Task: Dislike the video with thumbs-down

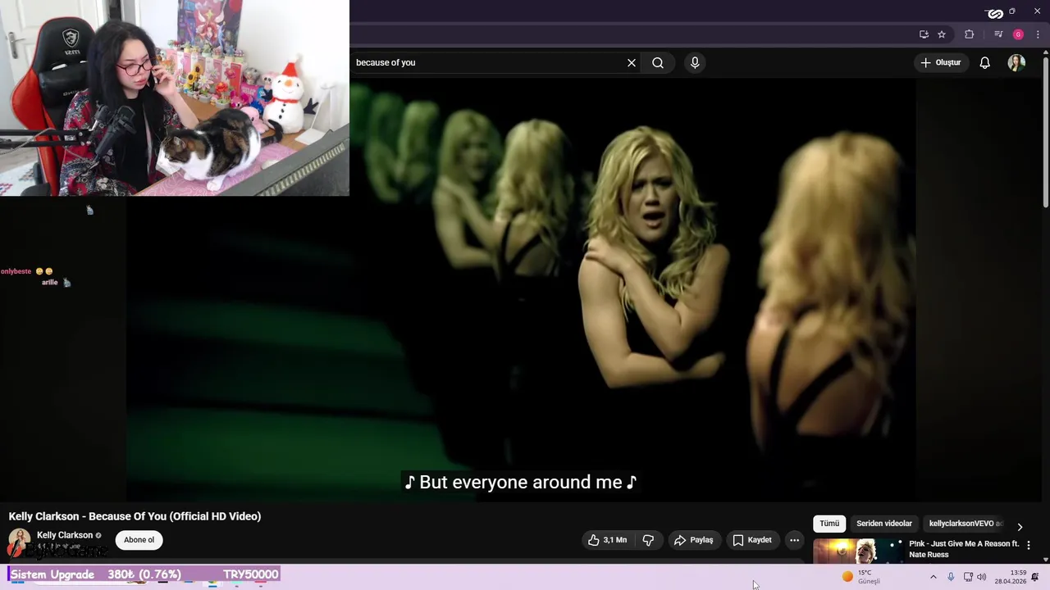Action: (x=648, y=540)
